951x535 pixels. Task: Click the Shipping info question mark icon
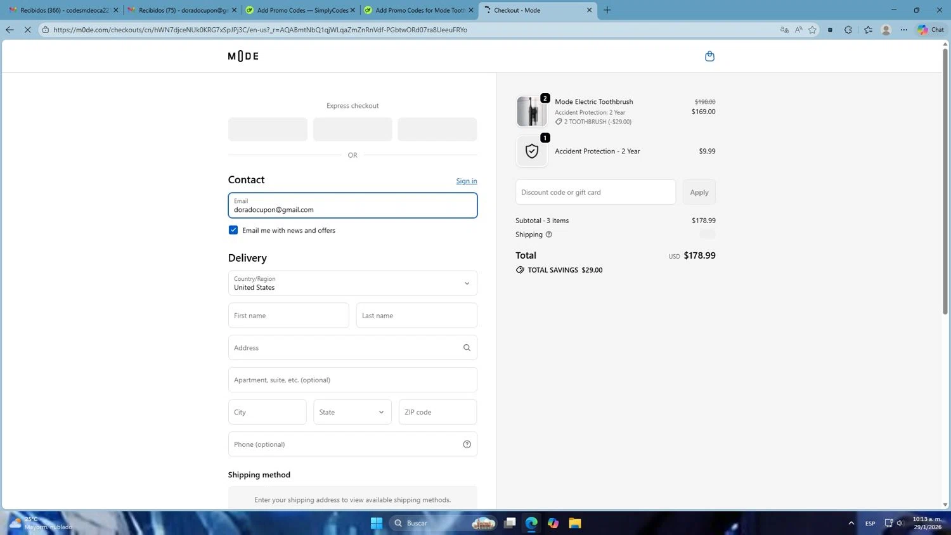(549, 235)
